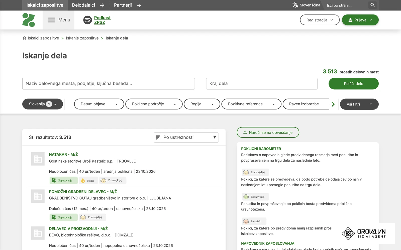Open the NATAKAR - M/Ž job listing

pyautogui.click(x=63, y=154)
